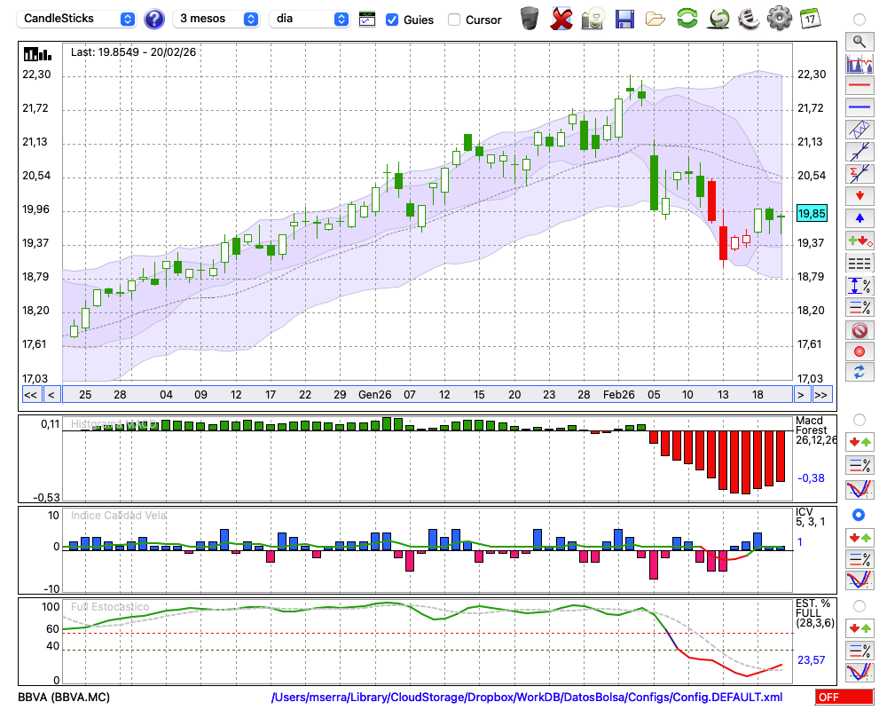
Task: Click the euro currency icon
Action: 749,19
